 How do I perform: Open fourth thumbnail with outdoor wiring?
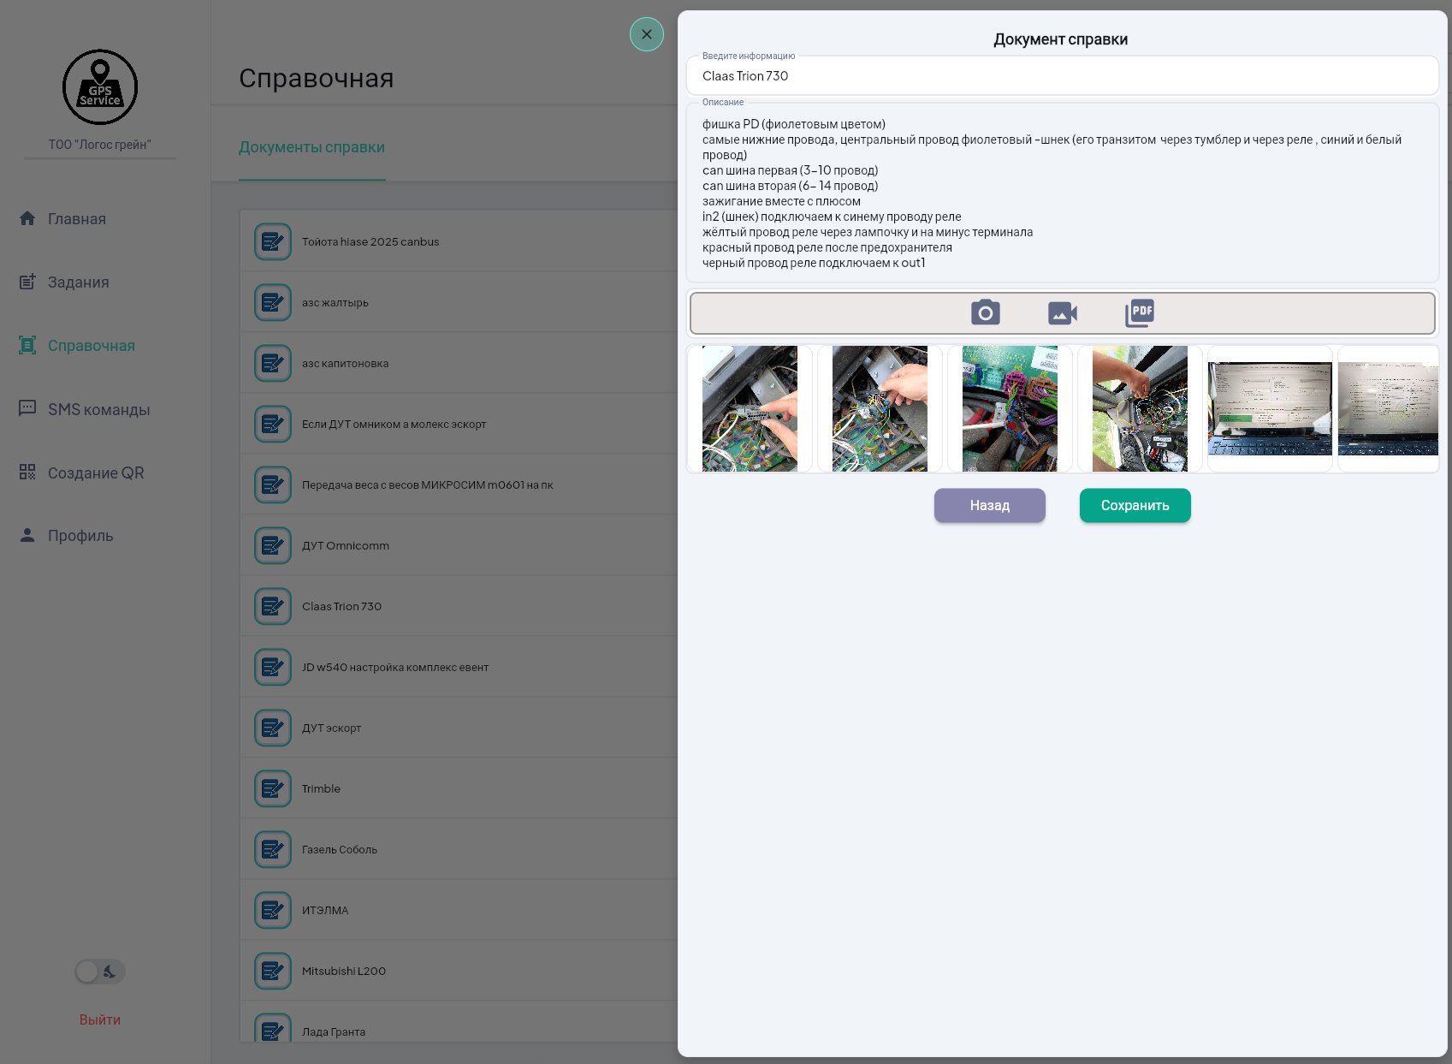[x=1140, y=408]
